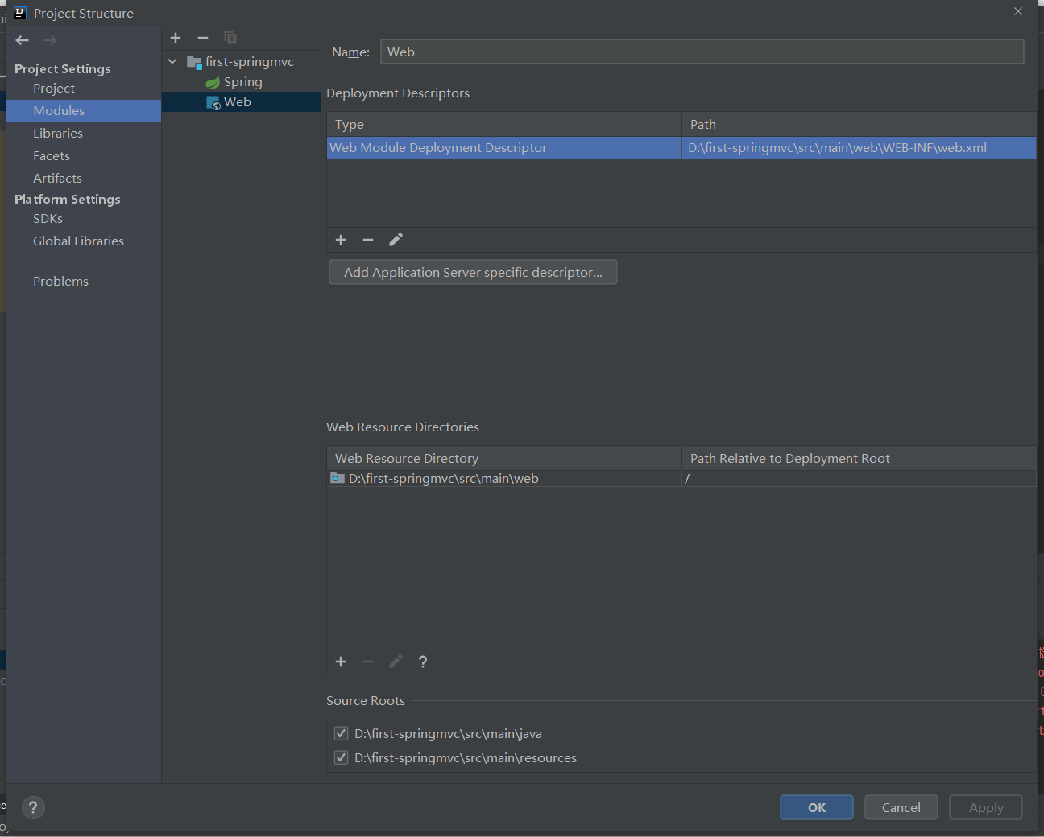Click the IntelliJ Project Structure title icon
Viewport: 1044px width, 837px height.
coord(20,13)
